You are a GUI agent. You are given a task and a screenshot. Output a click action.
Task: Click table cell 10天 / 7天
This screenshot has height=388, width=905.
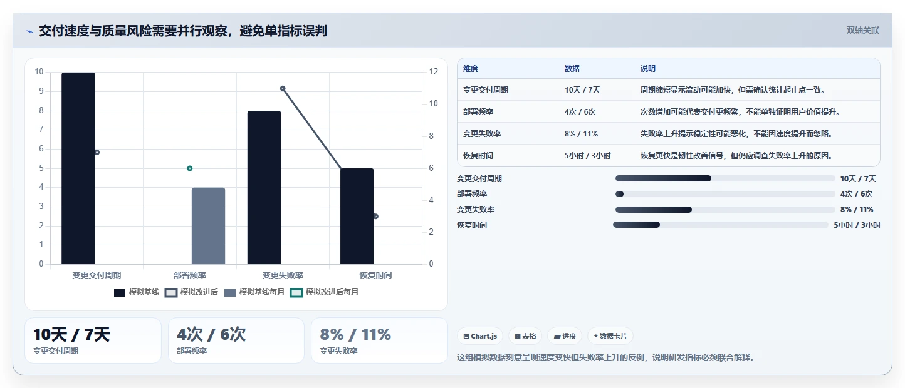[x=582, y=90]
